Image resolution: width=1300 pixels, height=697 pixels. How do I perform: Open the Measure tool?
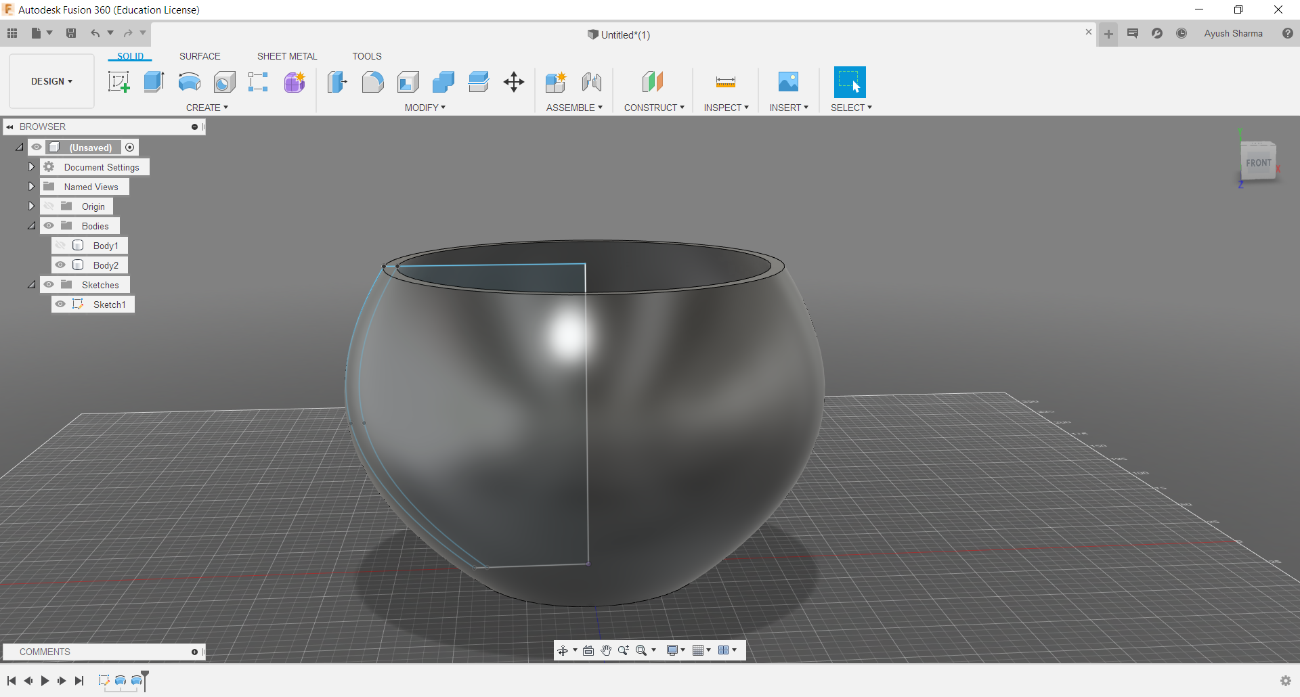point(726,82)
